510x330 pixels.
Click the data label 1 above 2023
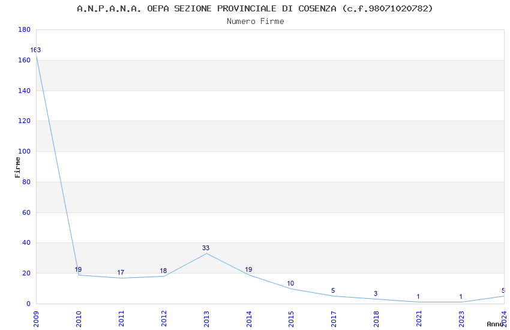pos(461,297)
